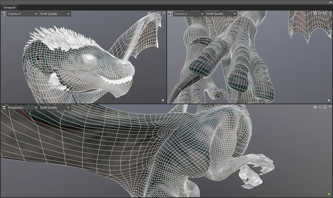Select the Viewport tab
Image resolution: width=333 pixels, height=198 pixels.
(x=9, y=8)
